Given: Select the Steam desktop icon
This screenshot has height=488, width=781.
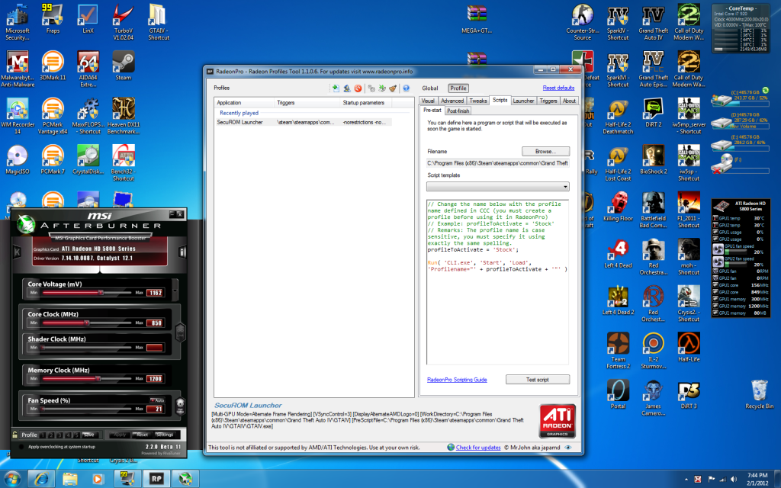Looking at the screenshot, I should (123, 66).
